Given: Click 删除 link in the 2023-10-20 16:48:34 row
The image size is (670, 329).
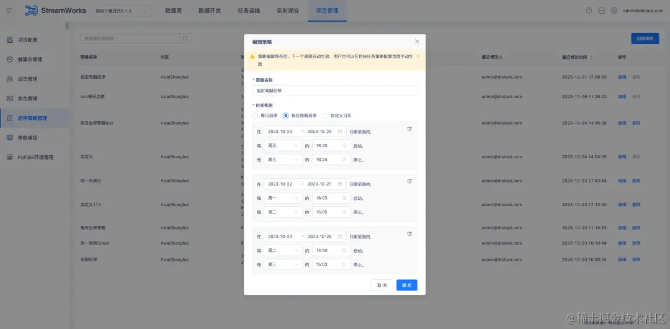Looking at the screenshot, I should click(636, 259).
